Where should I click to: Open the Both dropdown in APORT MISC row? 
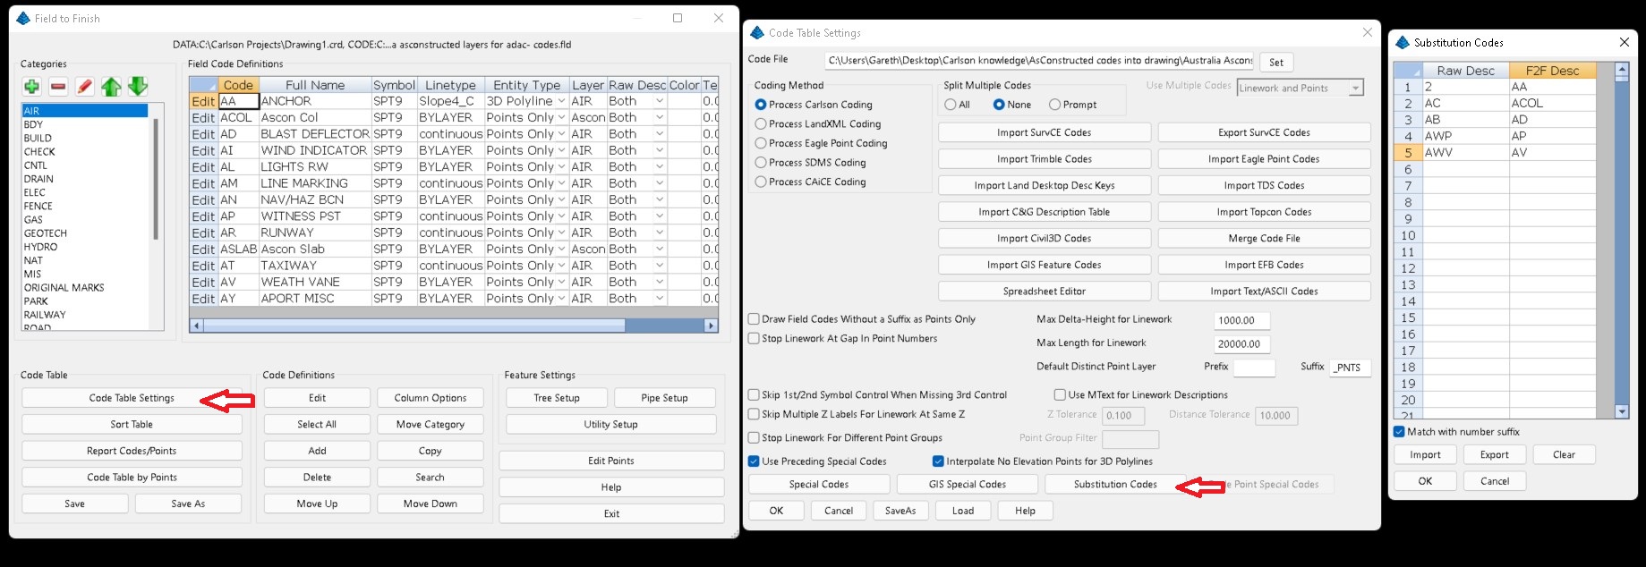(660, 299)
